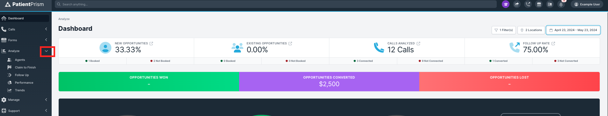Go to Agents under Analyze

[20, 60]
